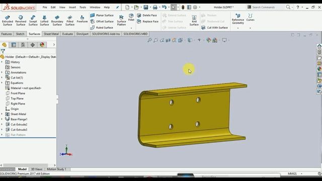Select Front Plane in the tree
Viewport: 322px width, 181px height.
tap(16, 93)
